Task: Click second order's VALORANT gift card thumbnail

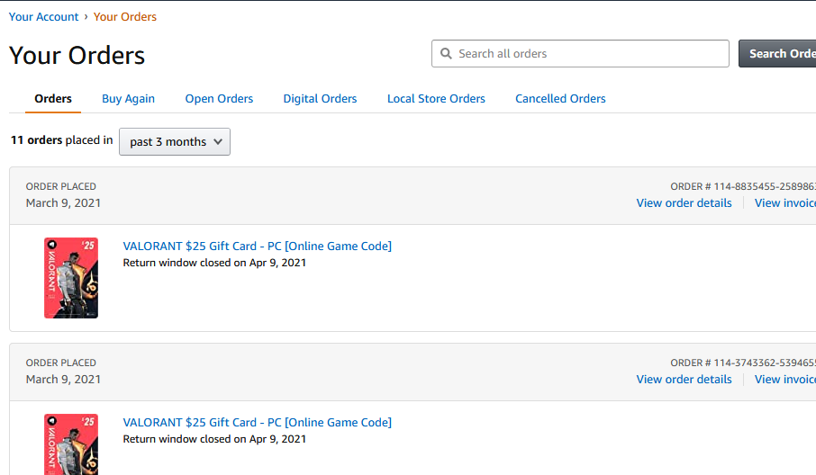Action: (71, 444)
